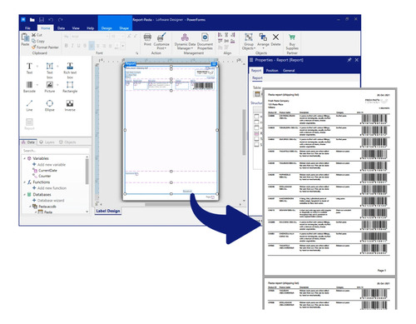Open the Text box tool dropdown arrow
The image size is (416, 324).
(57, 67)
